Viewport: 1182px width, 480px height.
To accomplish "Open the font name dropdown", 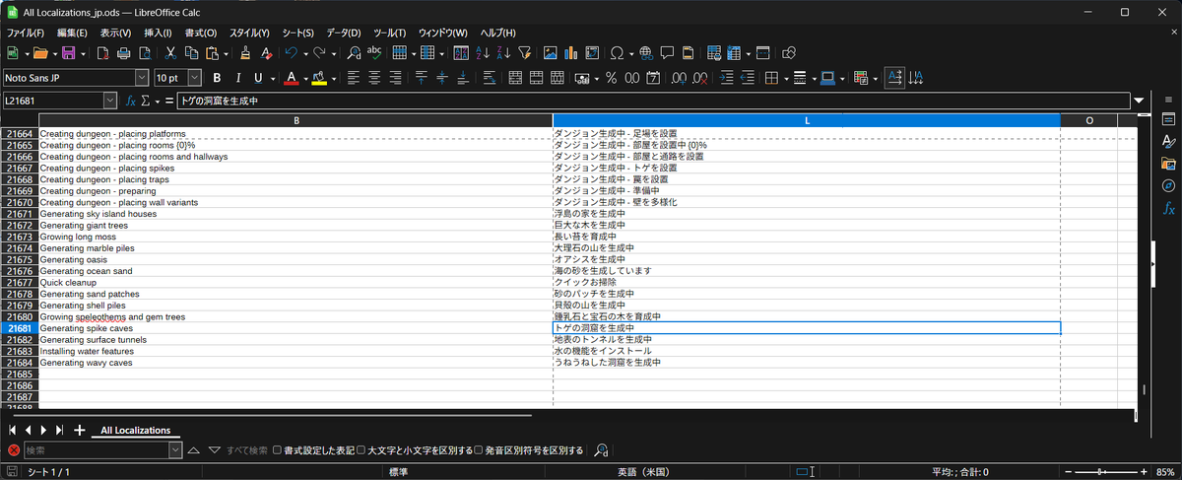I will coord(142,78).
